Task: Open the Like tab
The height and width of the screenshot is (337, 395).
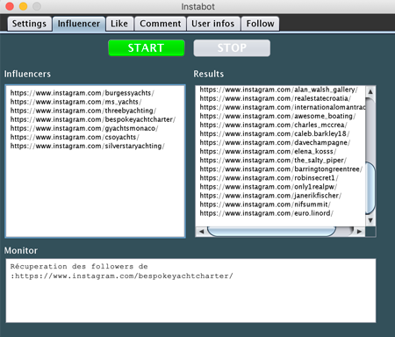Action: point(119,24)
